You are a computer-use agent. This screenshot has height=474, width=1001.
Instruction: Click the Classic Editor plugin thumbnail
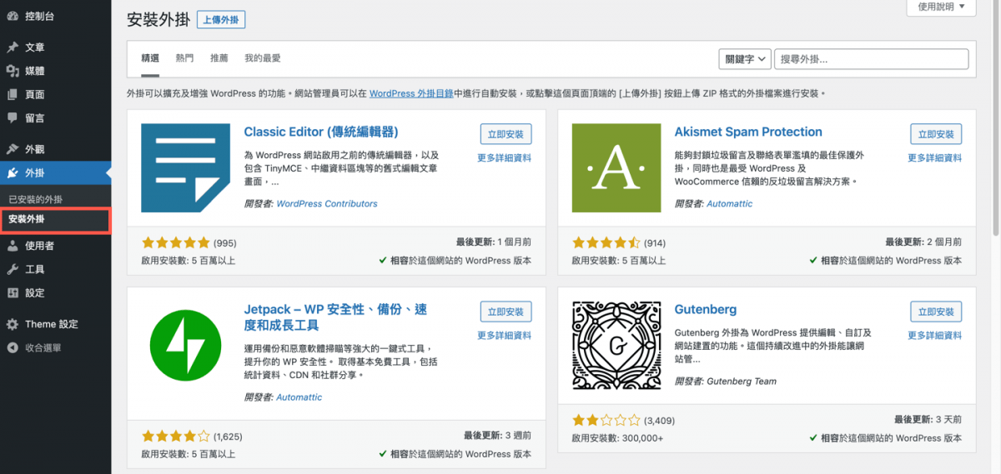185,167
